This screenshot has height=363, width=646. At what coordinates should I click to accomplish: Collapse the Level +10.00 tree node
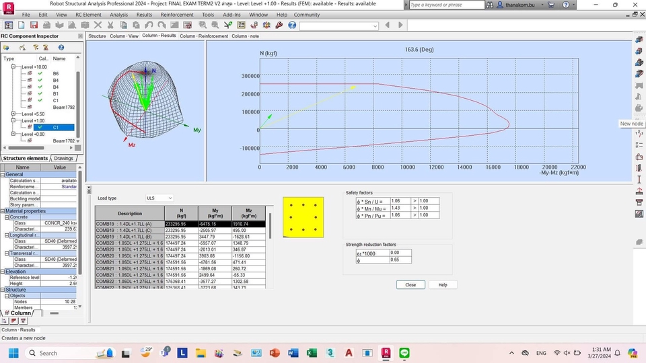(x=13, y=67)
